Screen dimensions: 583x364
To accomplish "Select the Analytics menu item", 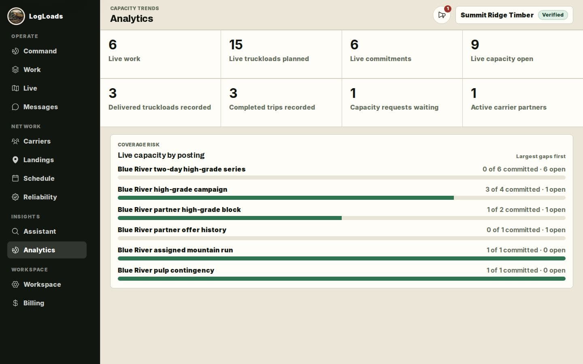I will click(x=47, y=250).
